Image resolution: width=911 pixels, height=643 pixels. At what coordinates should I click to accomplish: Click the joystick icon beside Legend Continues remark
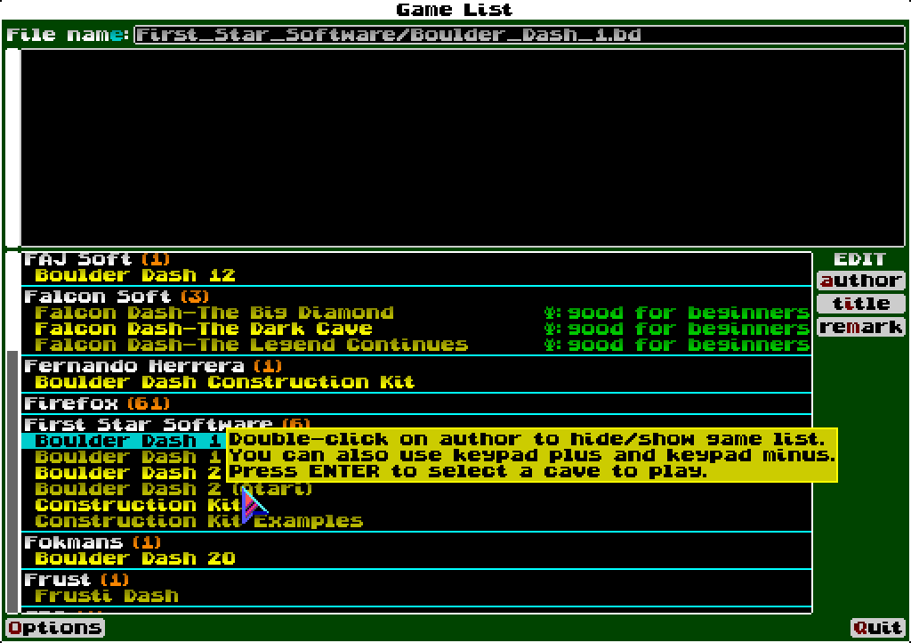click(552, 345)
